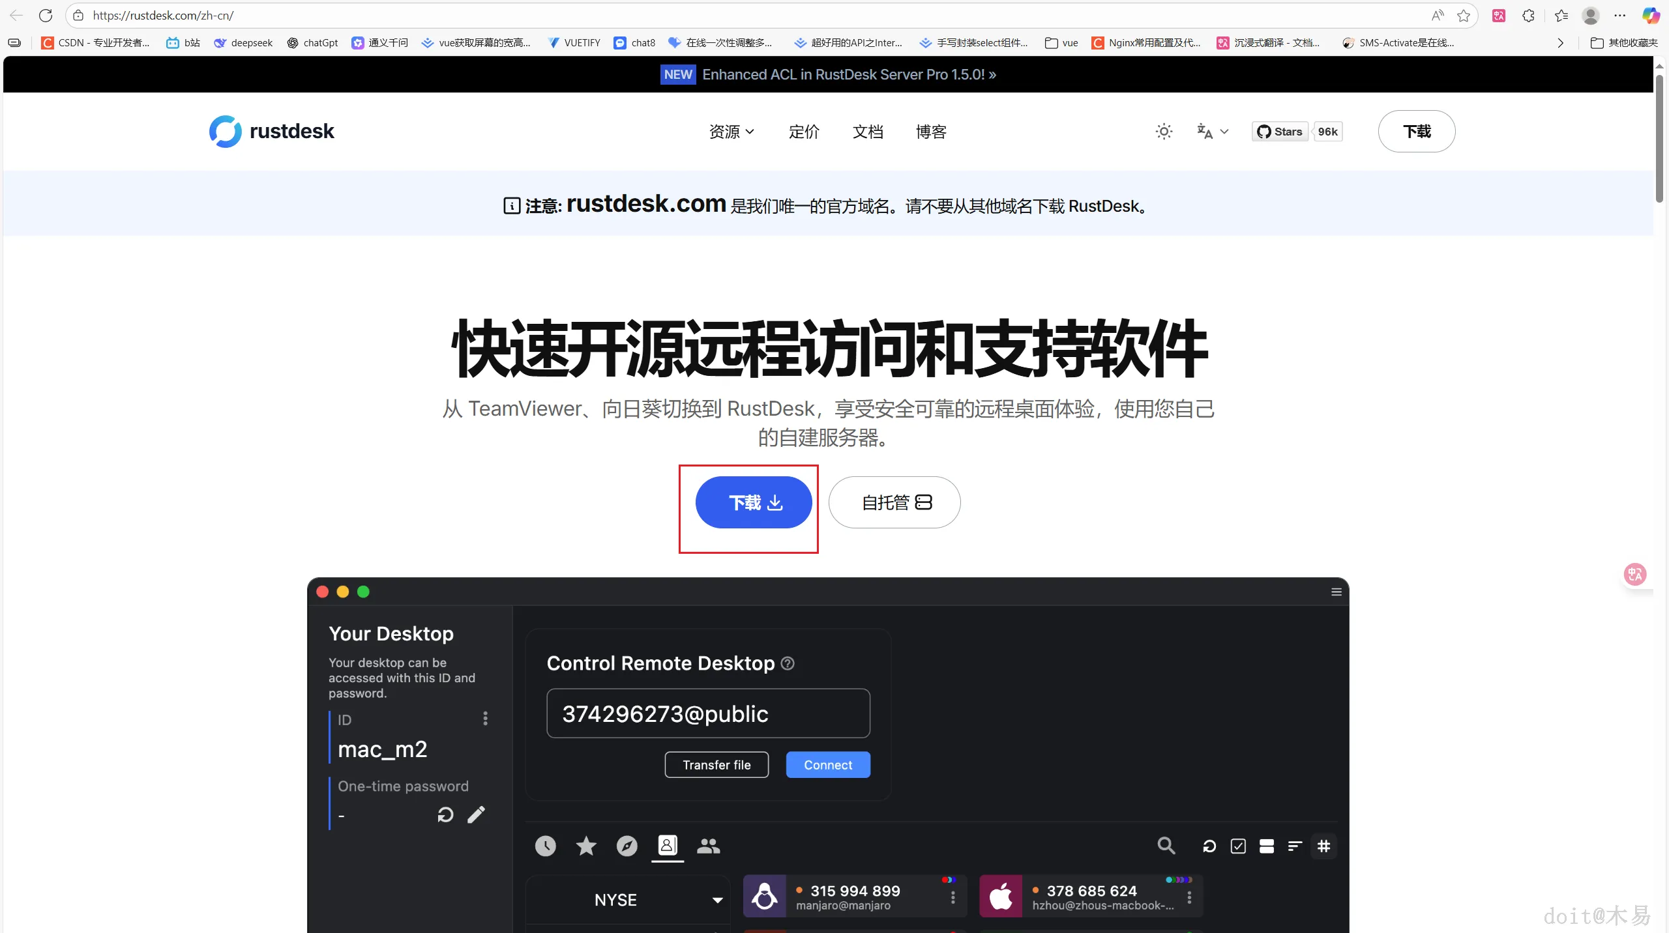This screenshot has height=933, width=1669.
Task: Toggle the card view layout icon
Action: click(x=1267, y=846)
